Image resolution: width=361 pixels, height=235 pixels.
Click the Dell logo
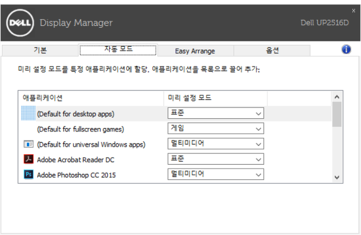coord(20,23)
